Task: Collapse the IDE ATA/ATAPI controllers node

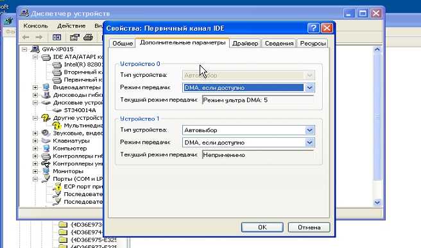Action: point(35,57)
